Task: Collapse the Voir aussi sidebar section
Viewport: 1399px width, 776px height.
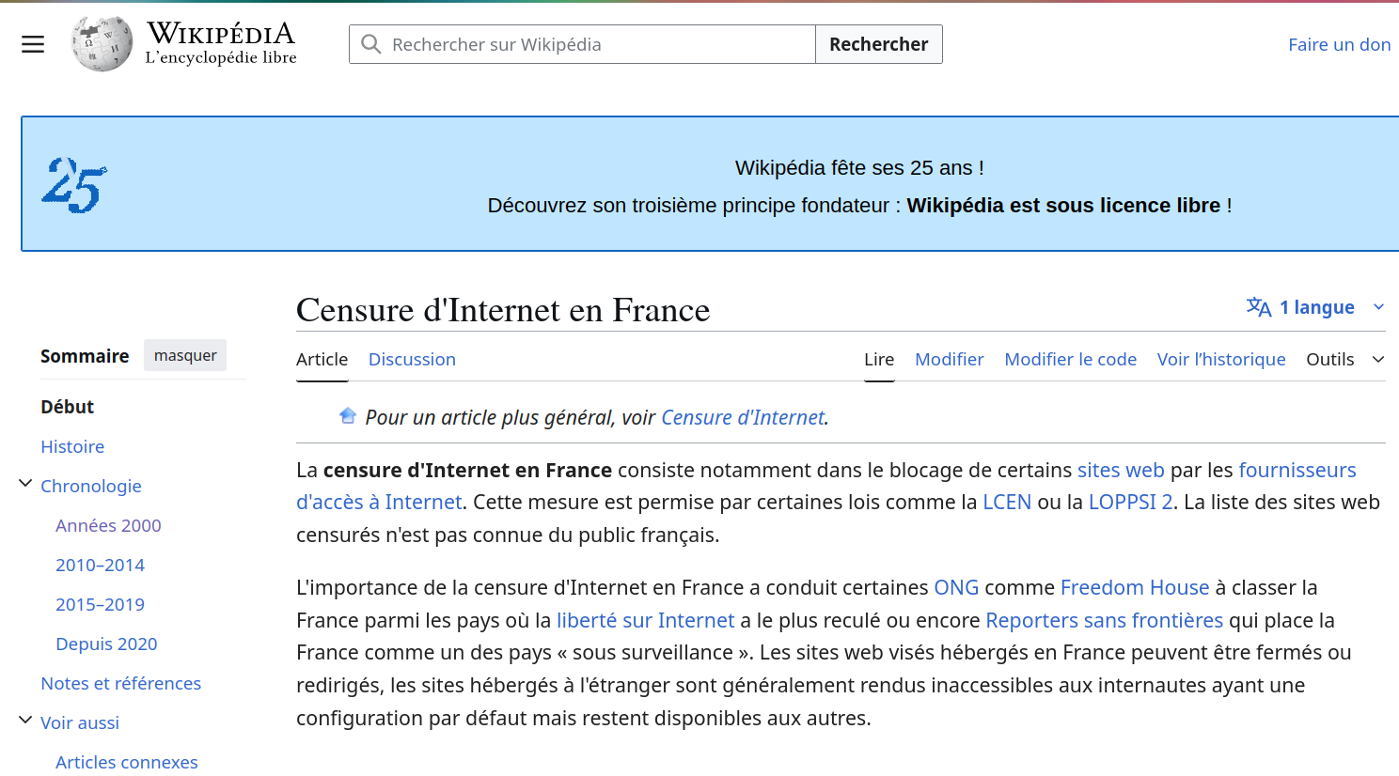Action: tap(24, 718)
